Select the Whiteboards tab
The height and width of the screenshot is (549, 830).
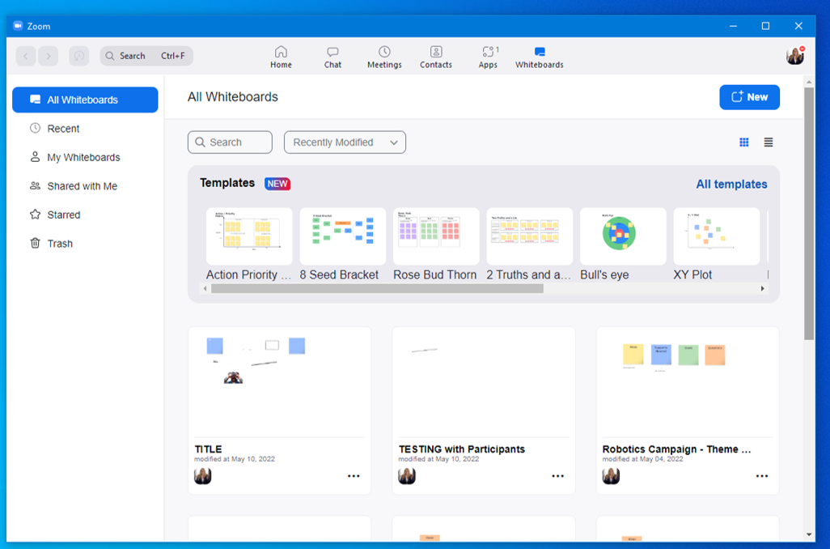coord(540,57)
